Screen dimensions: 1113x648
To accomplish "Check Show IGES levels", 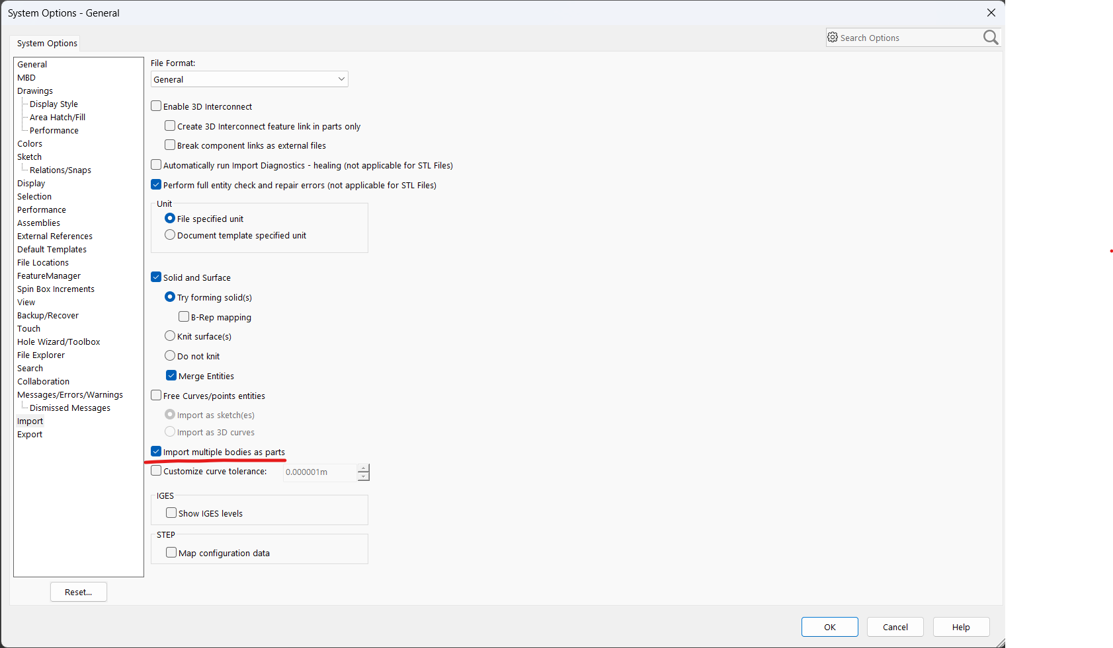I will point(171,513).
